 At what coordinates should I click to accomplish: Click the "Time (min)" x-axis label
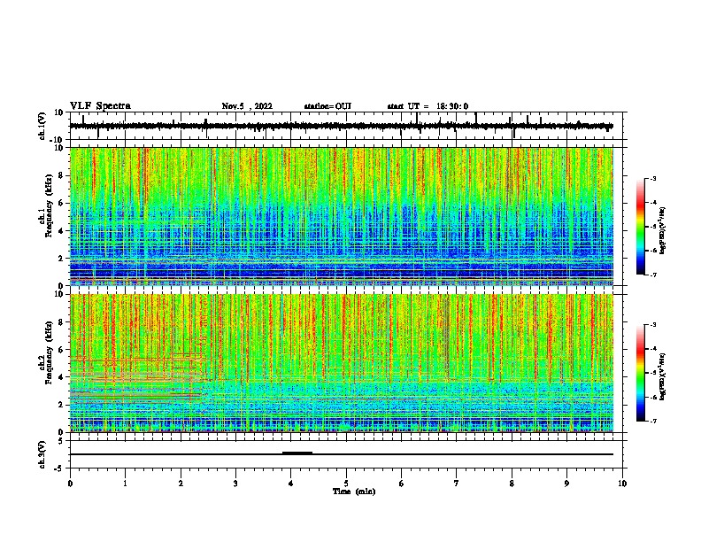tap(354, 492)
